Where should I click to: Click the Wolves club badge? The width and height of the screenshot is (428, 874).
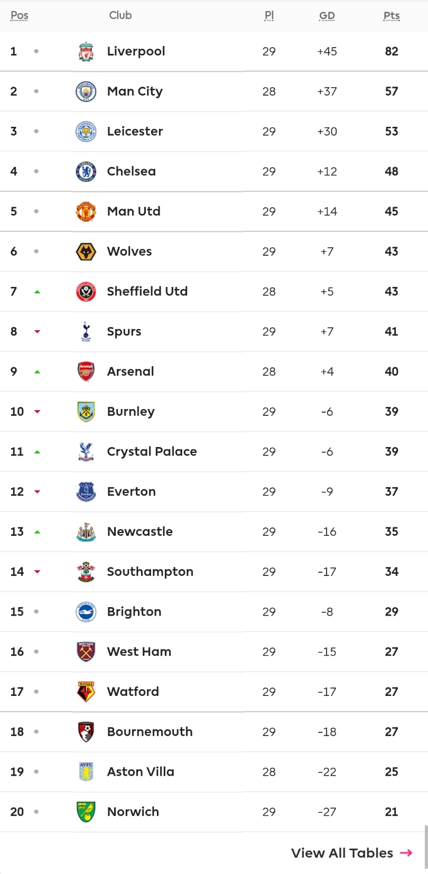(x=86, y=252)
